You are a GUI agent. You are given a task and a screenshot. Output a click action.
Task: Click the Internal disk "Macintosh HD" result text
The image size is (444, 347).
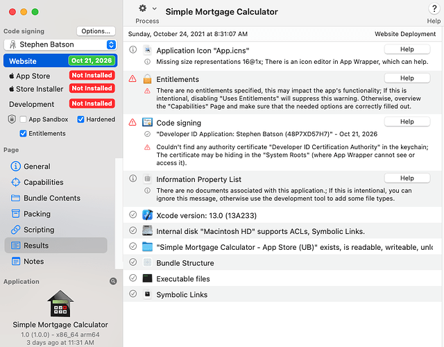pos(261,231)
